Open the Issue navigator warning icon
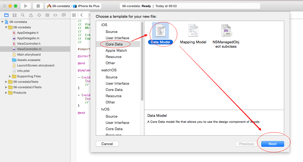This screenshot has height=162, width=303. click(x=31, y=15)
